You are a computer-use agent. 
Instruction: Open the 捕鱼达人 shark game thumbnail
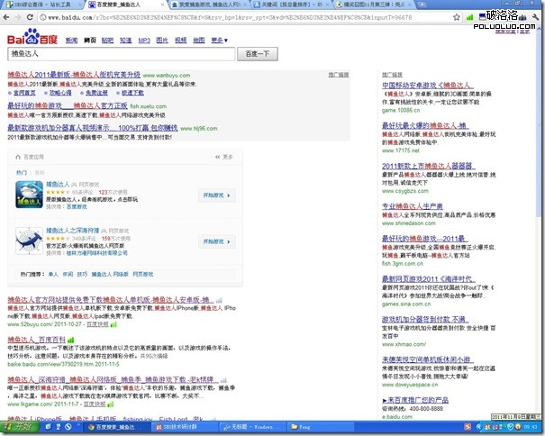click(x=31, y=195)
